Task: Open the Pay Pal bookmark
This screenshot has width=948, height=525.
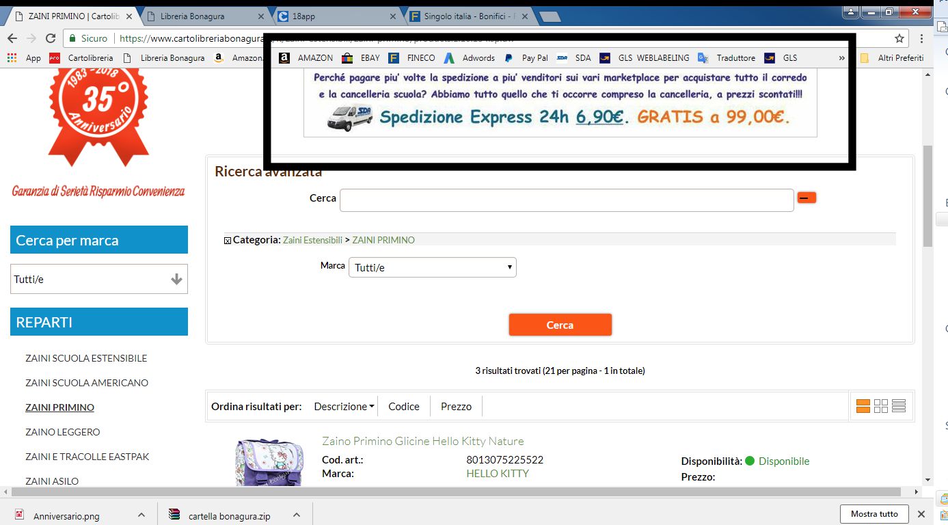Action: click(x=526, y=58)
